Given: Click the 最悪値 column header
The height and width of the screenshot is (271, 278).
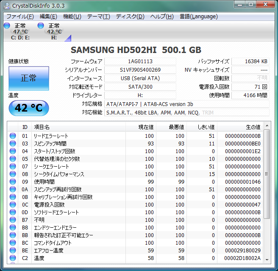Looking at the screenshot, I should coord(172,127).
